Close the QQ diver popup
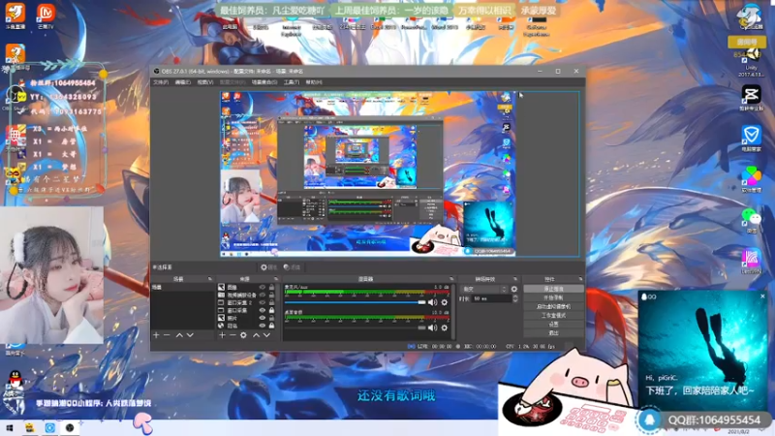Image resolution: width=775 pixels, height=436 pixels. pos(762,296)
